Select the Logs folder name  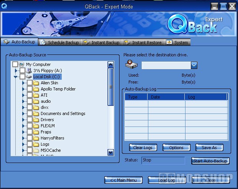click(x=45, y=144)
